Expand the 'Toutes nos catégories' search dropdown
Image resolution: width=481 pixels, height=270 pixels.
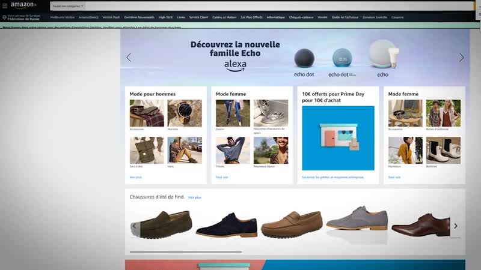(67, 6)
